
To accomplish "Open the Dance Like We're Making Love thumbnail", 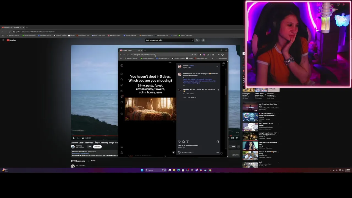I will pyautogui.click(x=250, y=145).
